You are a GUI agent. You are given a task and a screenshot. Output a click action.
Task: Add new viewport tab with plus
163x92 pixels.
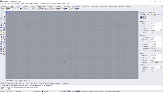29,80
